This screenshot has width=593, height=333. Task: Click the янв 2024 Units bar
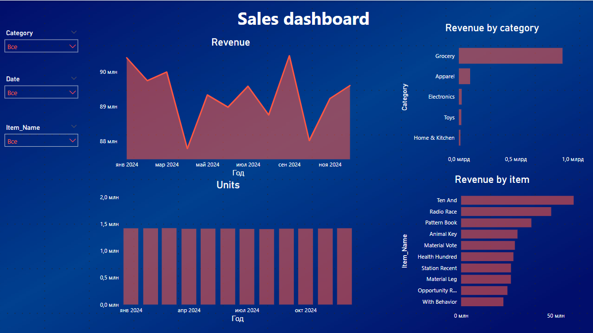click(x=131, y=267)
